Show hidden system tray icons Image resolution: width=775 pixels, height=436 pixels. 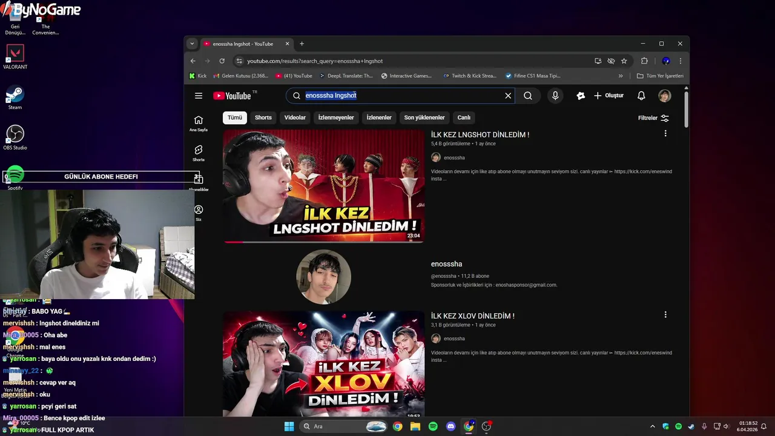(652, 426)
